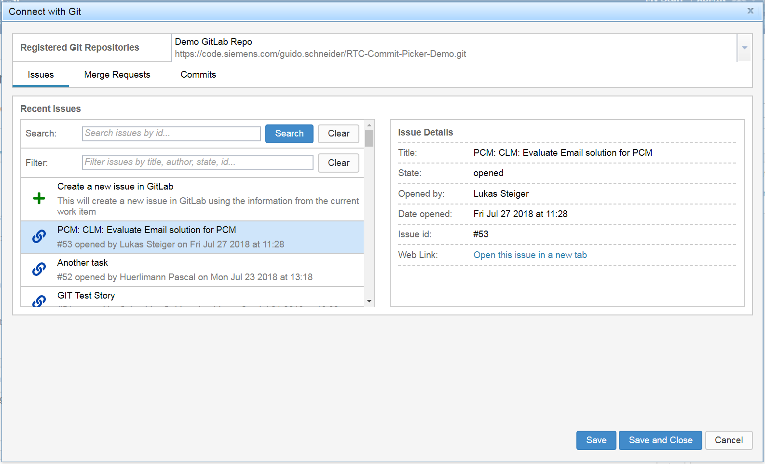Select the 'GIT Test Story' issue row
765x464 pixels.
[192, 297]
